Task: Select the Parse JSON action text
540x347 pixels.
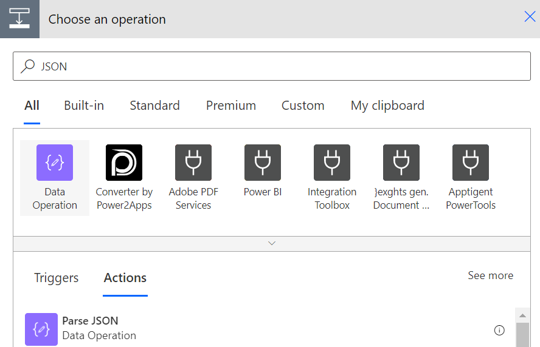Action: pos(90,320)
